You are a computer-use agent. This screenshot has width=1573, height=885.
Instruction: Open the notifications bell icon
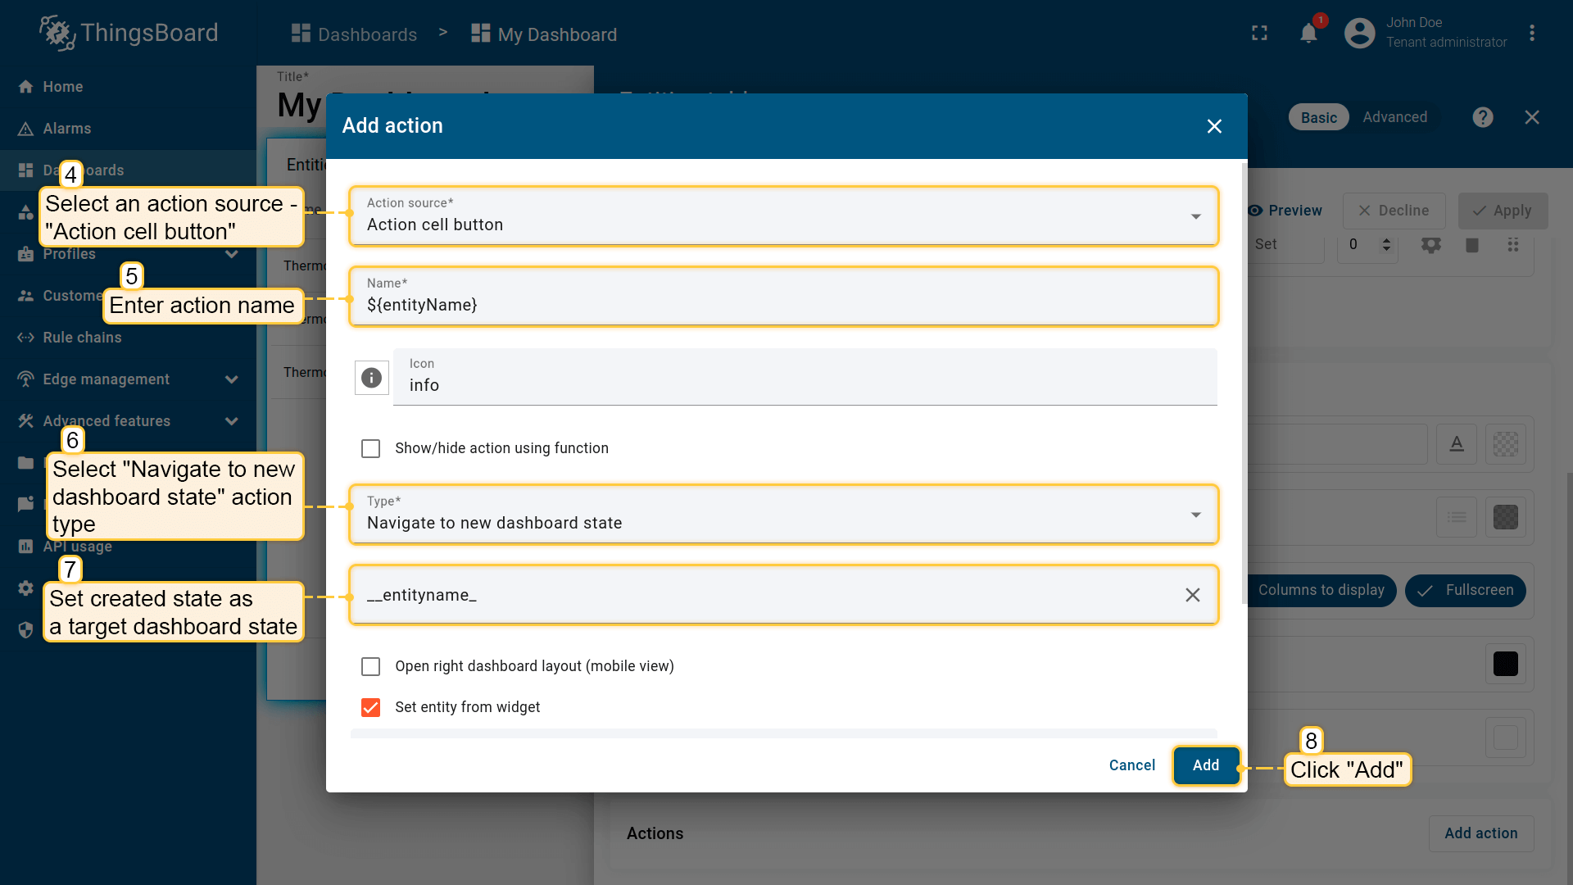(1308, 34)
